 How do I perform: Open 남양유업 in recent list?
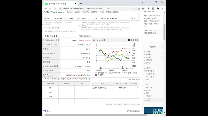click(147, 57)
